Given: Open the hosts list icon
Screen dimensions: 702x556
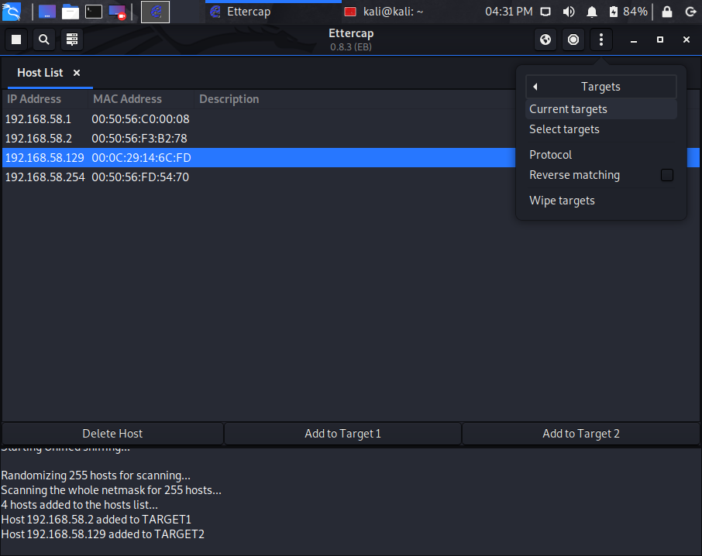Looking at the screenshot, I should pos(71,39).
